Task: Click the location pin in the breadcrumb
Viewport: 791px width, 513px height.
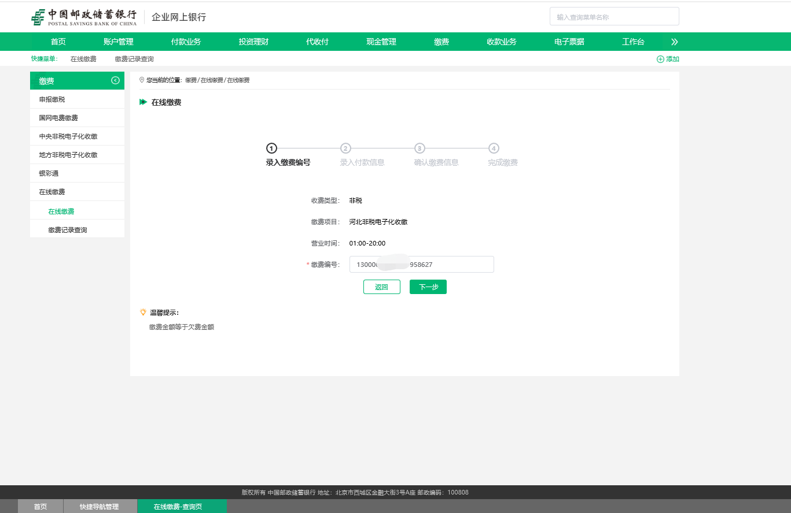Action: pos(141,80)
